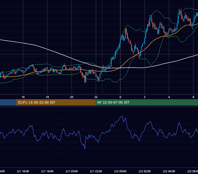Click the hour label 22 on the price chart axis
Image resolution: width=198 pixels, height=174 pixels.
point(96,97)
